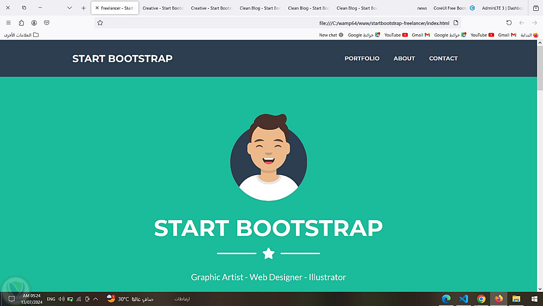Launch Google Chrome from the taskbar
The height and width of the screenshot is (306, 543).
point(481,299)
